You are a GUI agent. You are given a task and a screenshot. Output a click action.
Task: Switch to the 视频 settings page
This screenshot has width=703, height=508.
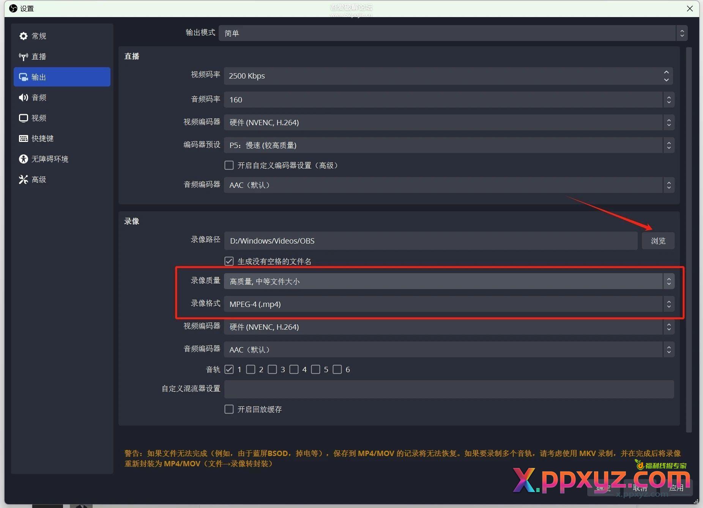(x=62, y=118)
